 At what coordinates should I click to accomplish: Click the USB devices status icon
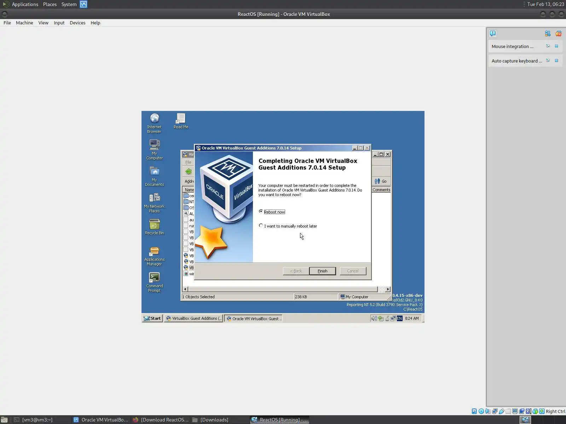pos(501,411)
